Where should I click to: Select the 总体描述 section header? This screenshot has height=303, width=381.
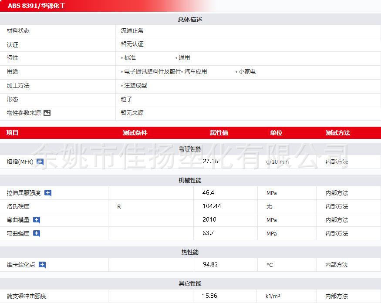pyautogui.click(x=190, y=20)
